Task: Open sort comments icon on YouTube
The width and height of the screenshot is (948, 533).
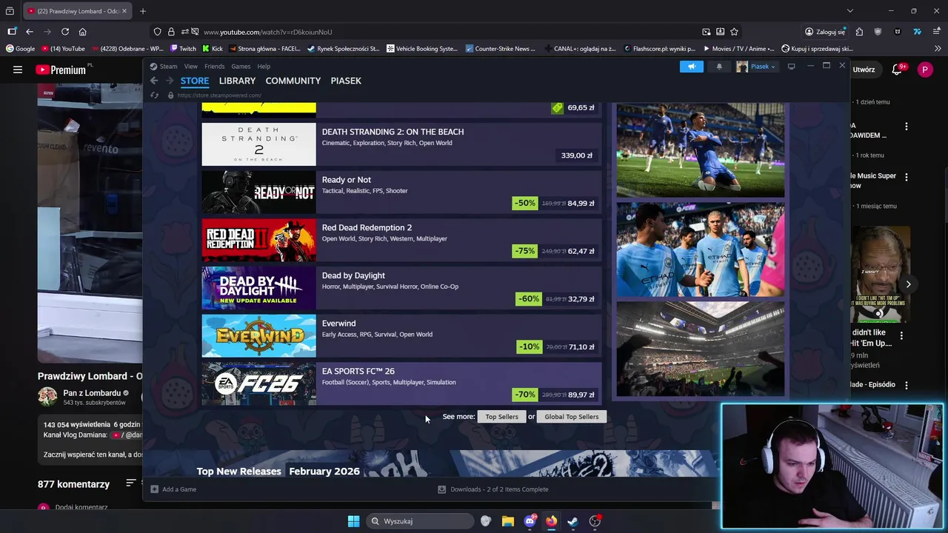Action: pos(131,483)
